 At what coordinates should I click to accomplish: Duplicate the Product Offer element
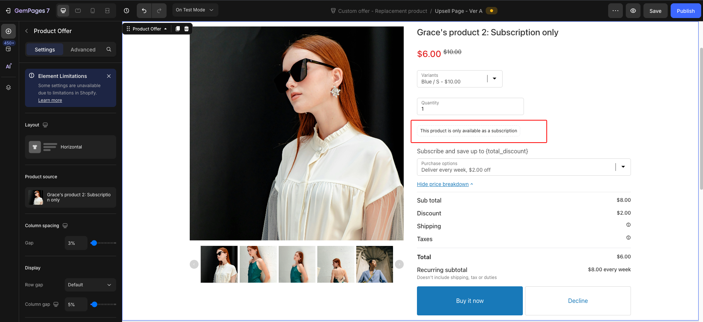pos(178,29)
